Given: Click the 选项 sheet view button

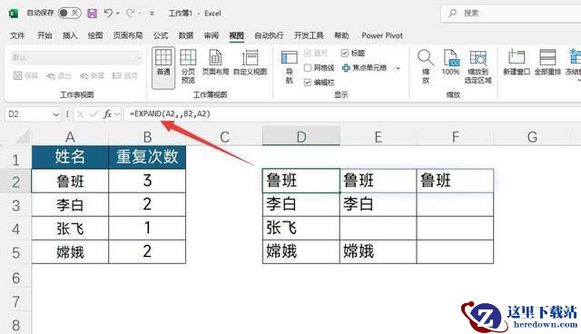Looking at the screenshot, I should pyautogui.click(x=125, y=75).
